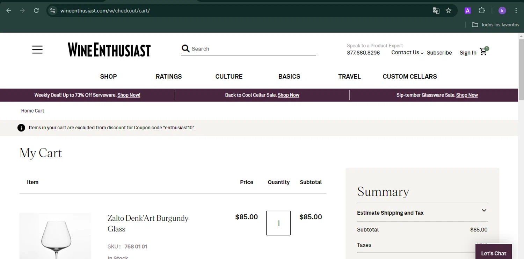Click the phone number 877.660.8296
The image size is (524, 259).
(363, 53)
